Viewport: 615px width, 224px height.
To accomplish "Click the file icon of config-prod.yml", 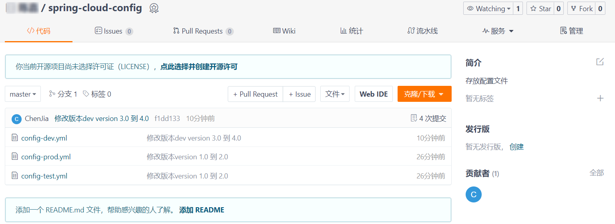I will pos(15,157).
